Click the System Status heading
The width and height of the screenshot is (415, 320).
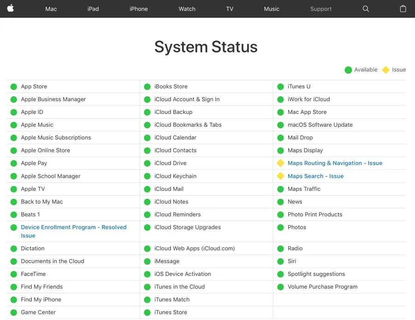tap(206, 47)
